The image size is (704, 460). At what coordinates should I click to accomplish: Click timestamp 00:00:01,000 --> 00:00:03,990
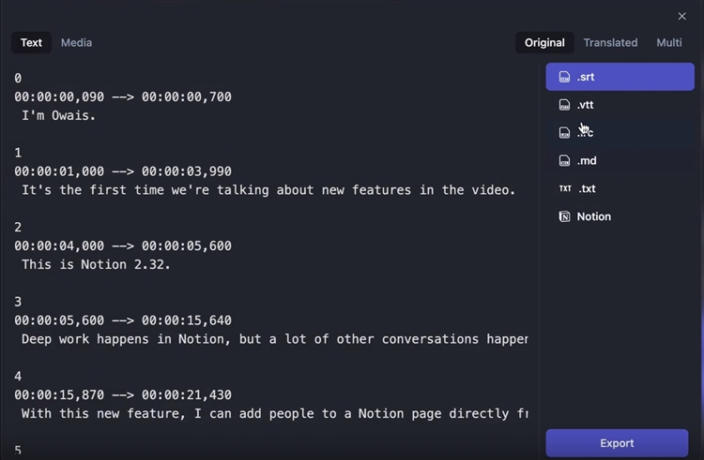pos(123,171)
